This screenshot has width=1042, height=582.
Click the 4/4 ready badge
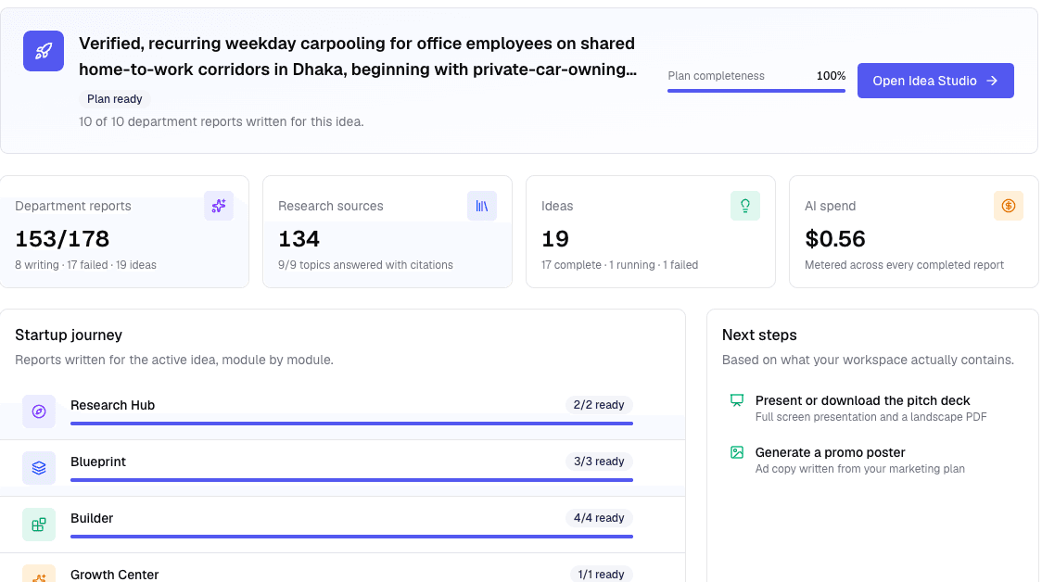tap(599, 517)
